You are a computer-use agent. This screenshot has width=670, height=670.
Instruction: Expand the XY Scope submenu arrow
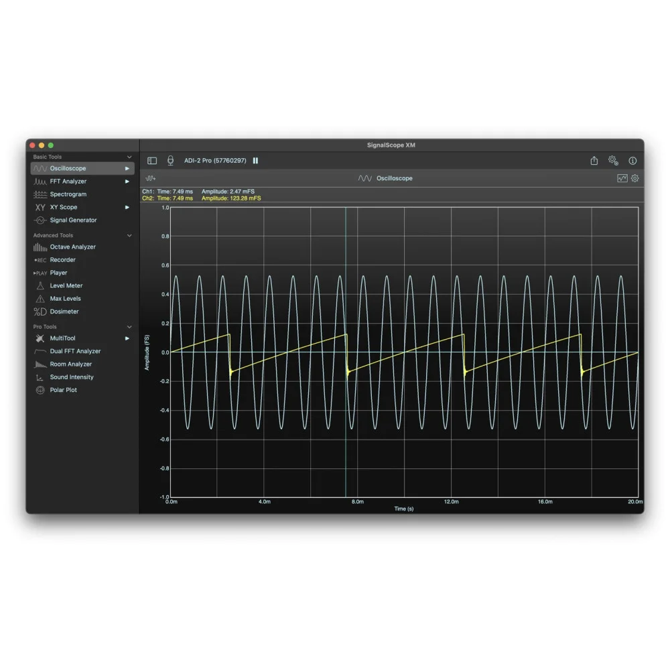(127, 207)
